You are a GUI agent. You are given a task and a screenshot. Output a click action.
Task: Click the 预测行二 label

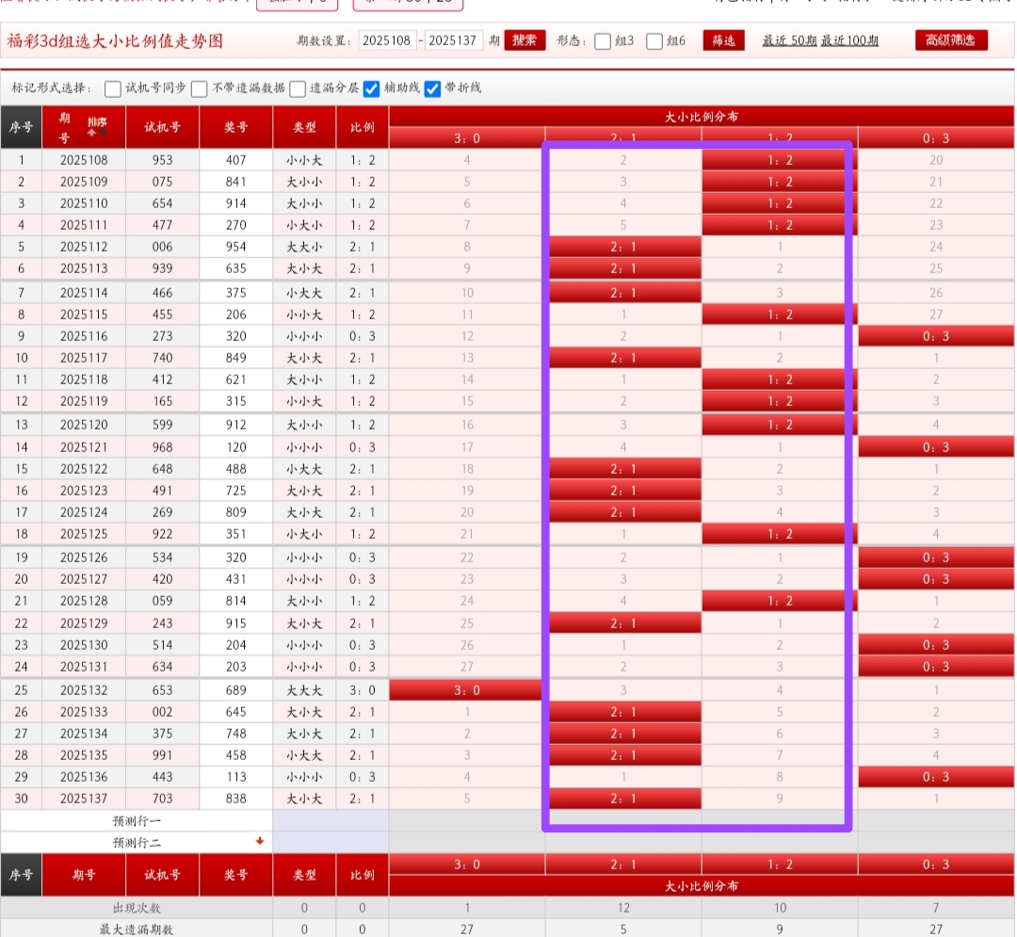pos(137,842)
